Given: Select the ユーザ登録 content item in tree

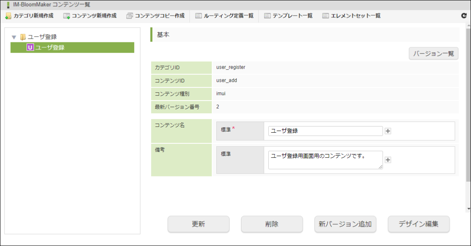Looking at the screenshot, I should point(72,47).
